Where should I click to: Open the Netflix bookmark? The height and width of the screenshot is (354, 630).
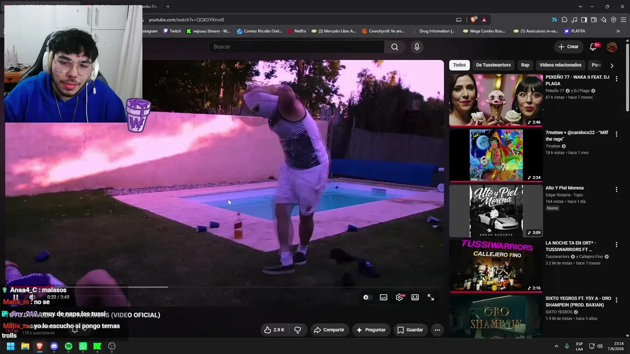click(297, 31)
